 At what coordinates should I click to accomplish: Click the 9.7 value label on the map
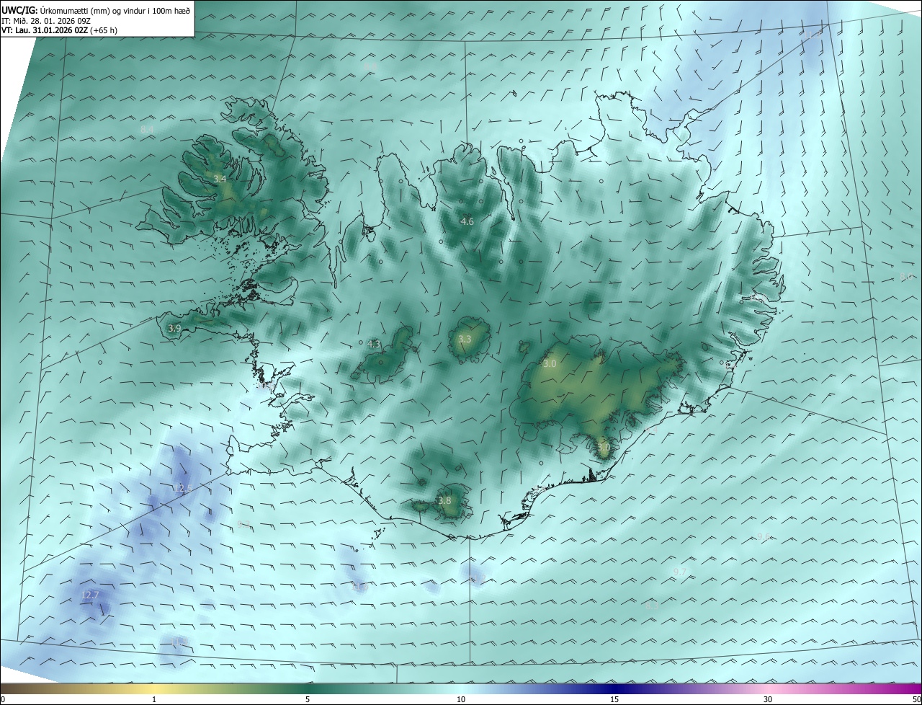pyautogui.click(x=679, y=572)
